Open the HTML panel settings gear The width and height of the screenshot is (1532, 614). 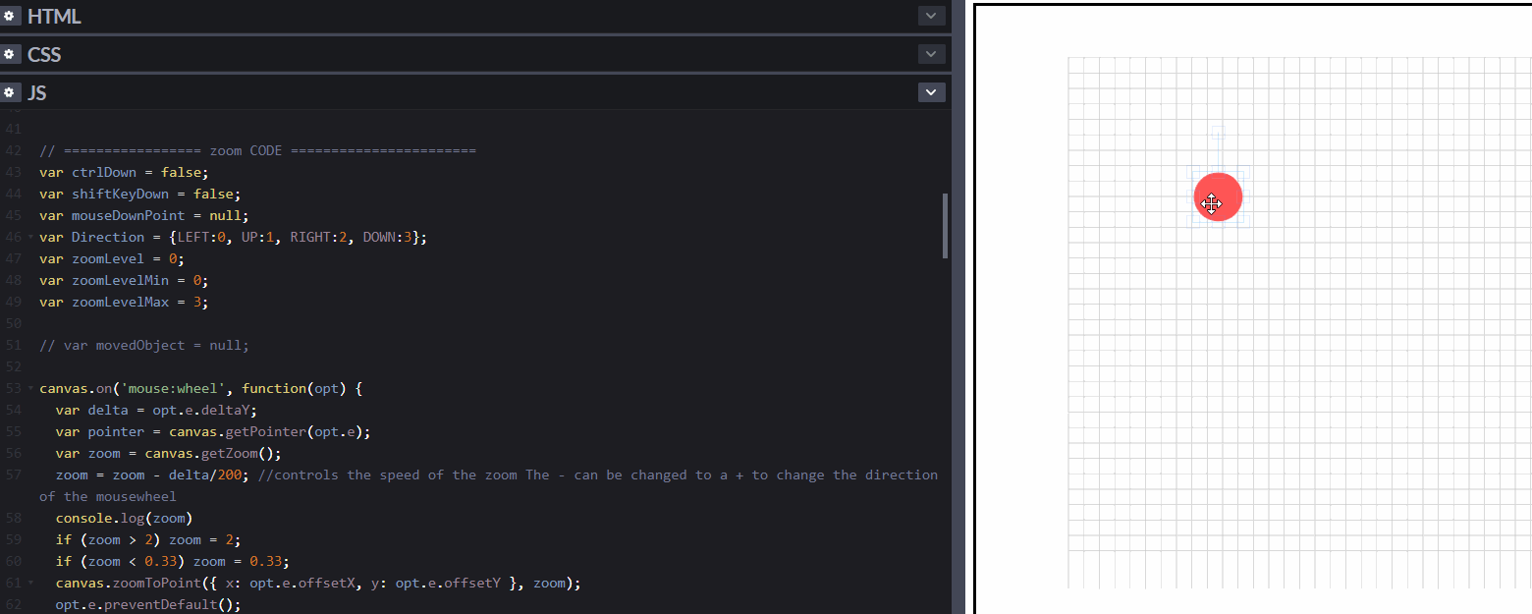(11, 16)
